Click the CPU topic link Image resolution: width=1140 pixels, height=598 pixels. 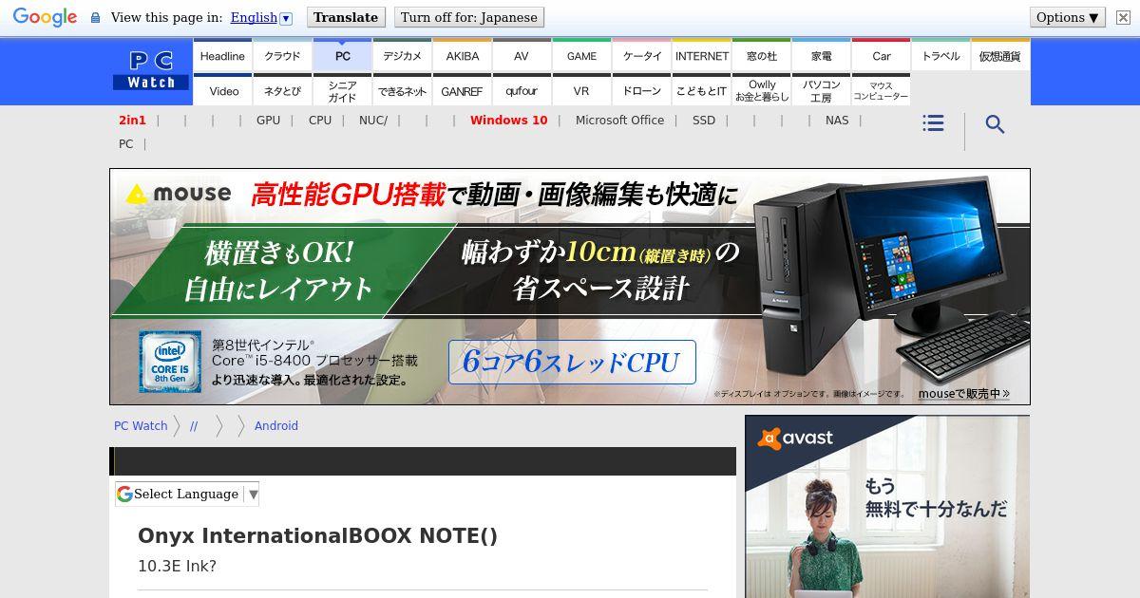pyautogui.click(x=320, y=121)
